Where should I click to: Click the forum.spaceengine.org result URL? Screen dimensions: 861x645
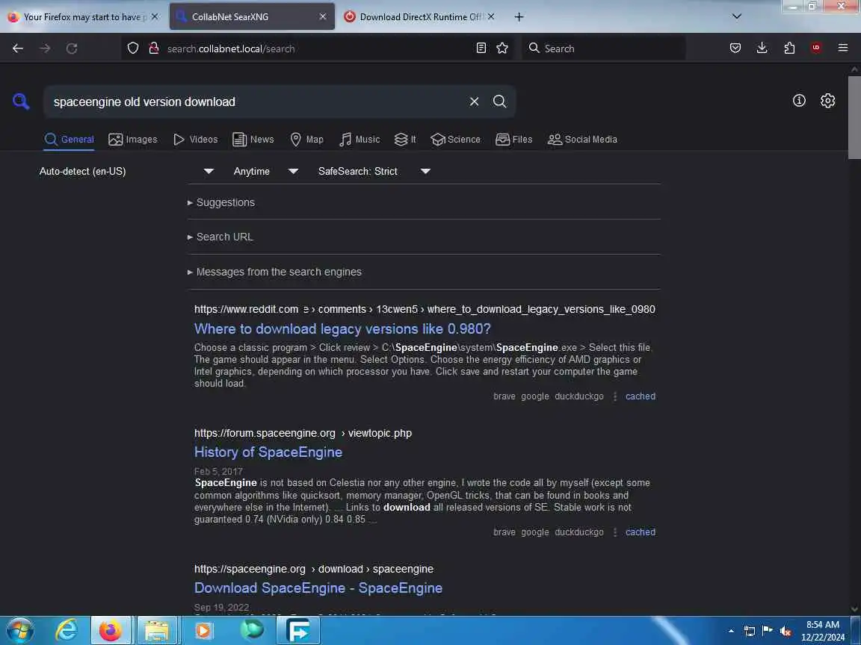[303, 433]
